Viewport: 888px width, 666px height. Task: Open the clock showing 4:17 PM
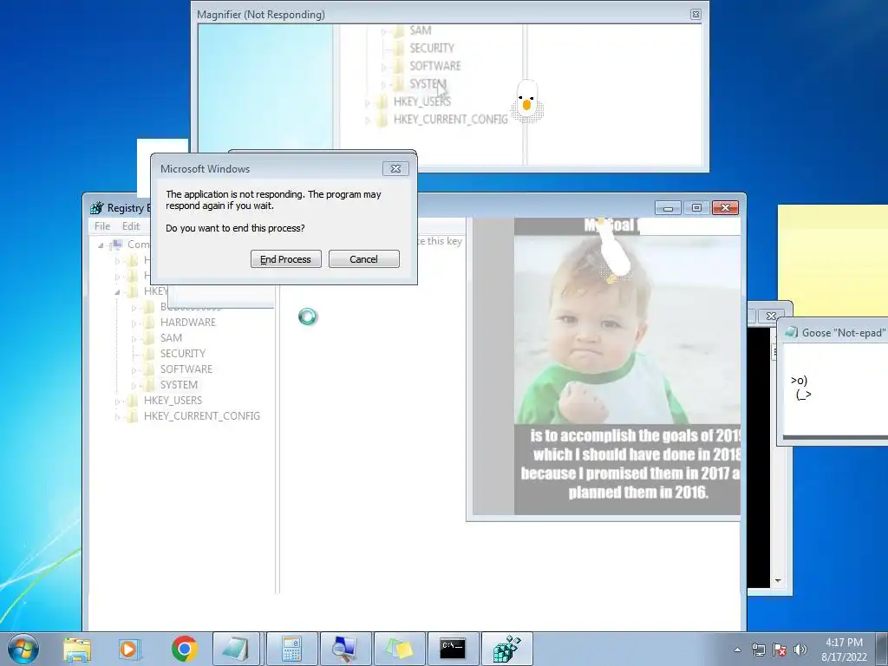pyautogui.click(x=844, y=650)
